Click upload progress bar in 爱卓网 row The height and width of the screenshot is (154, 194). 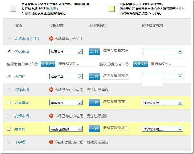click(x=116, y=131)
